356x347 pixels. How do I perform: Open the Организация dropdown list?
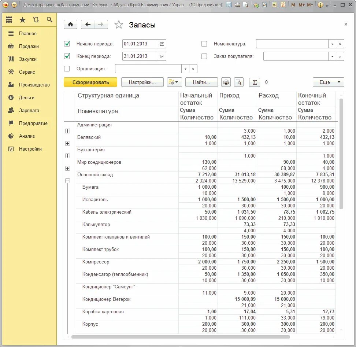[x=185, y=69]
